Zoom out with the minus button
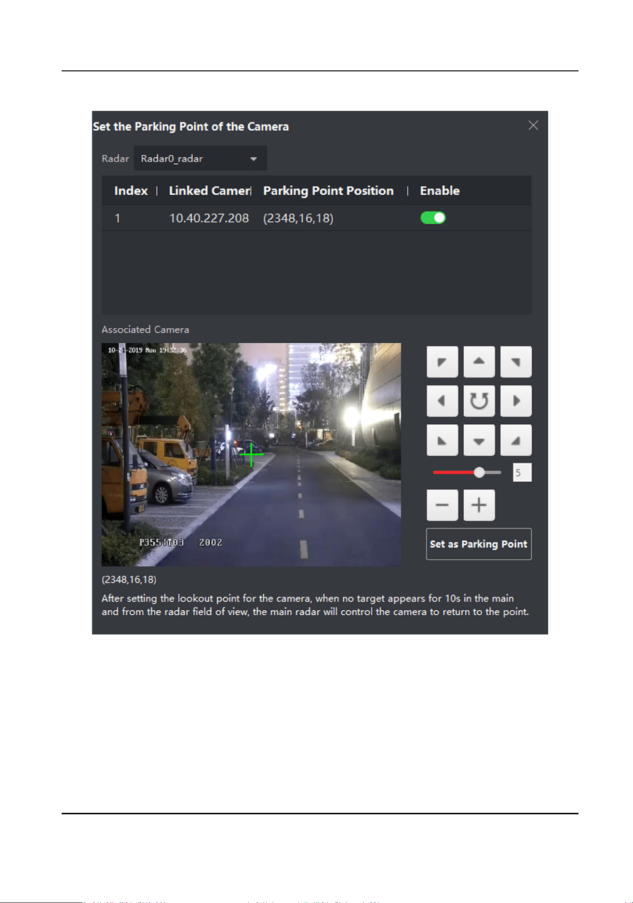This screenshot has height=903, width=633. (x=442, y=505)
